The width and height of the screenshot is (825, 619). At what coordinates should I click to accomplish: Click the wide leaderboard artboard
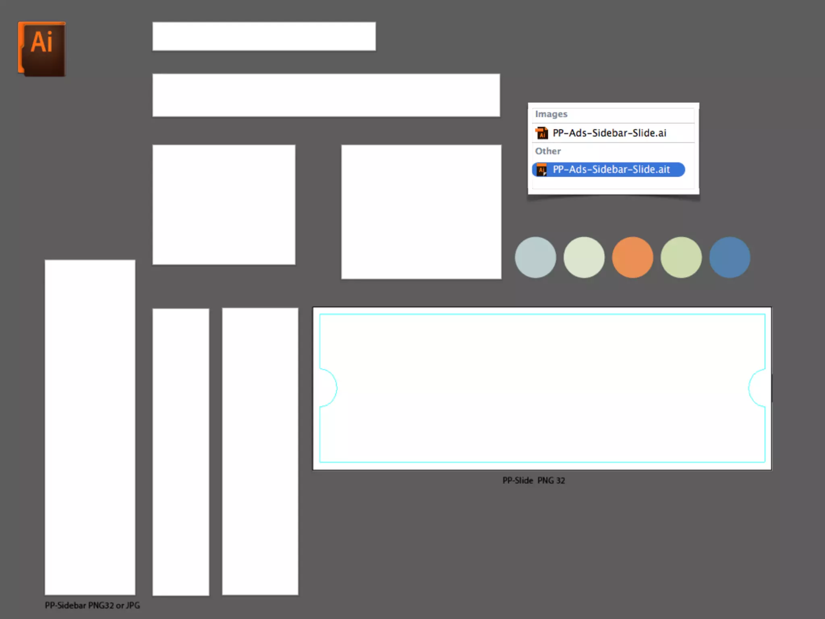click(326, 95)
